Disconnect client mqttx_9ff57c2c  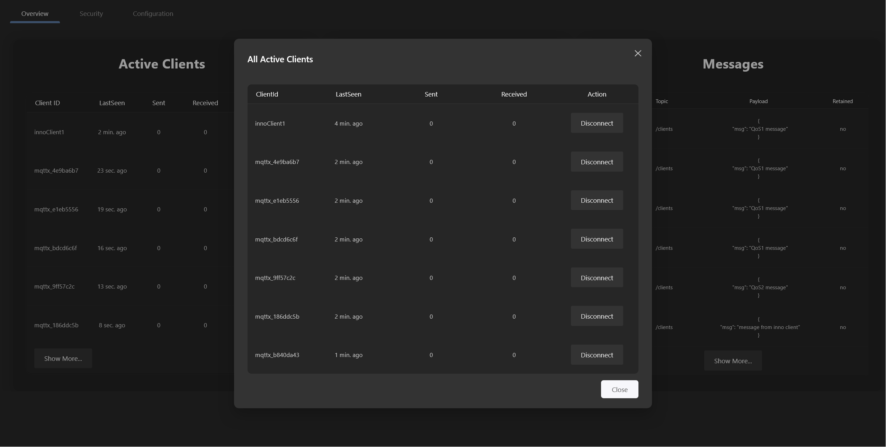tap(597, 278)
